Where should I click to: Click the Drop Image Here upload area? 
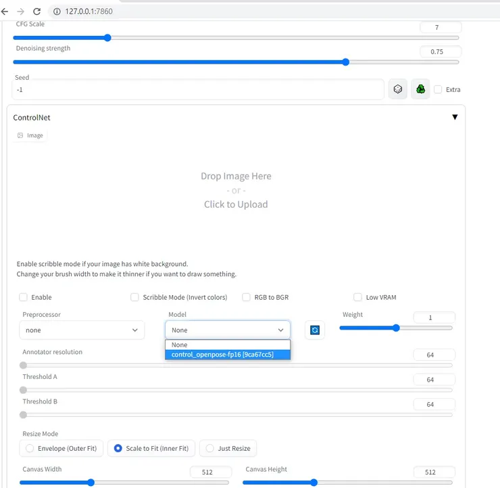tap(236, 190)
